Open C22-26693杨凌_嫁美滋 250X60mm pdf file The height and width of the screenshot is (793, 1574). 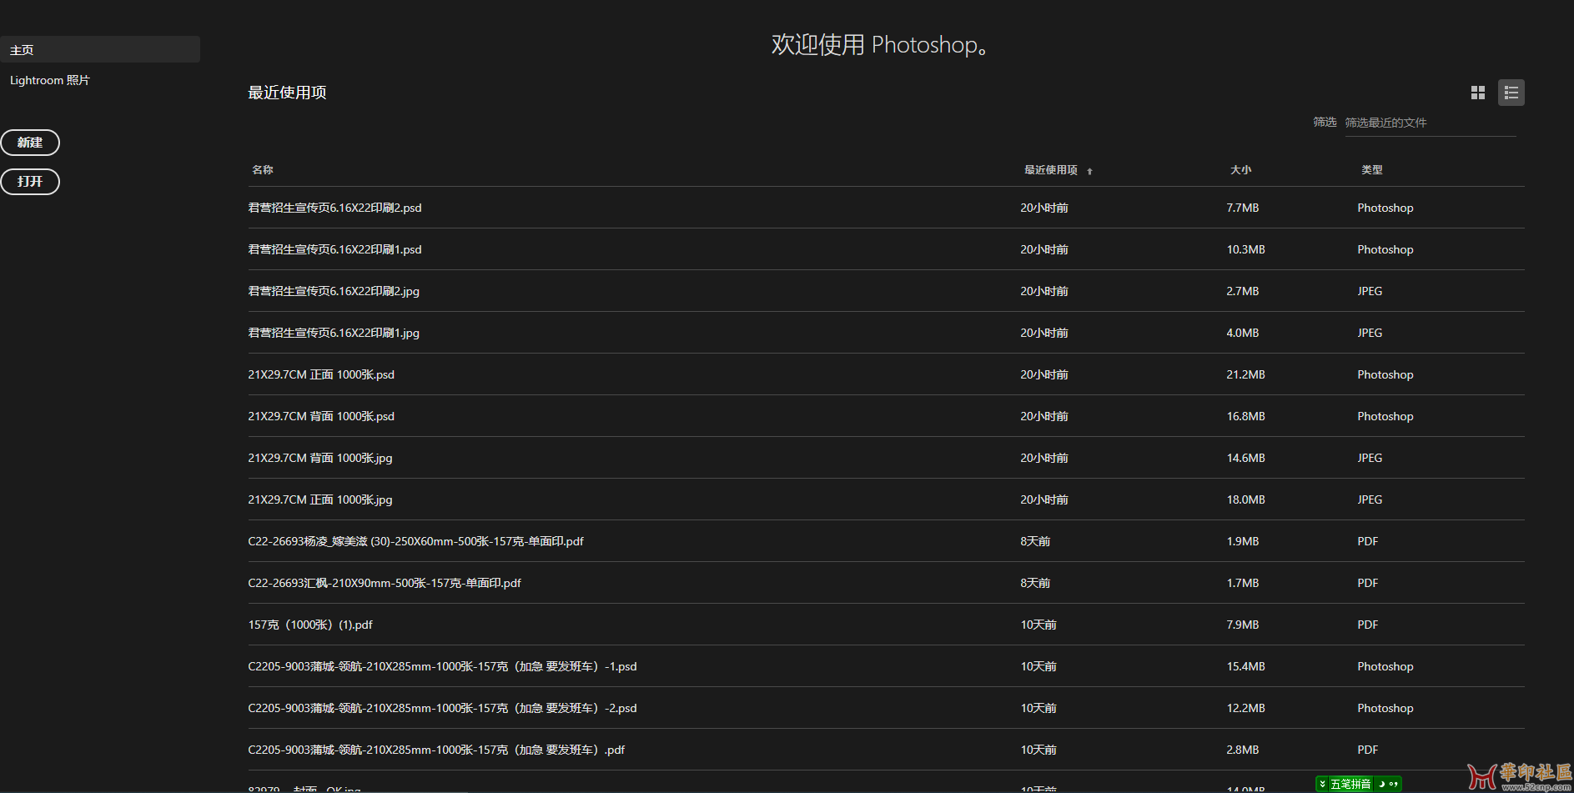coord(415,541)
